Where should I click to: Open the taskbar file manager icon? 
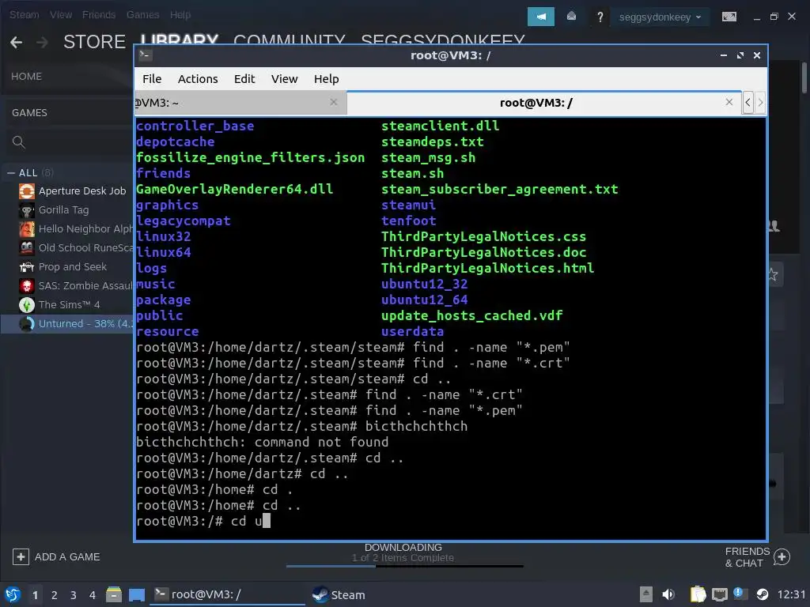114,594
